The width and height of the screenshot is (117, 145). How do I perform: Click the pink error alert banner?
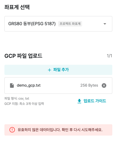tap(58, 130)
